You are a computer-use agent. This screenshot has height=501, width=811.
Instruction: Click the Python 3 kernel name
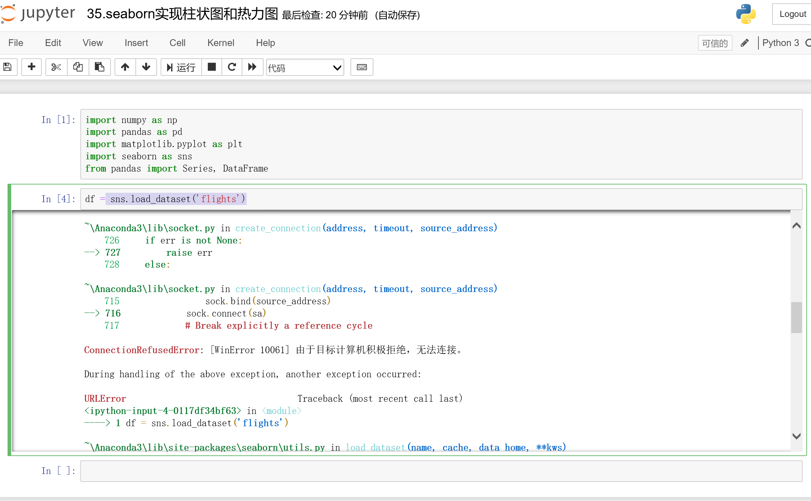780,43
